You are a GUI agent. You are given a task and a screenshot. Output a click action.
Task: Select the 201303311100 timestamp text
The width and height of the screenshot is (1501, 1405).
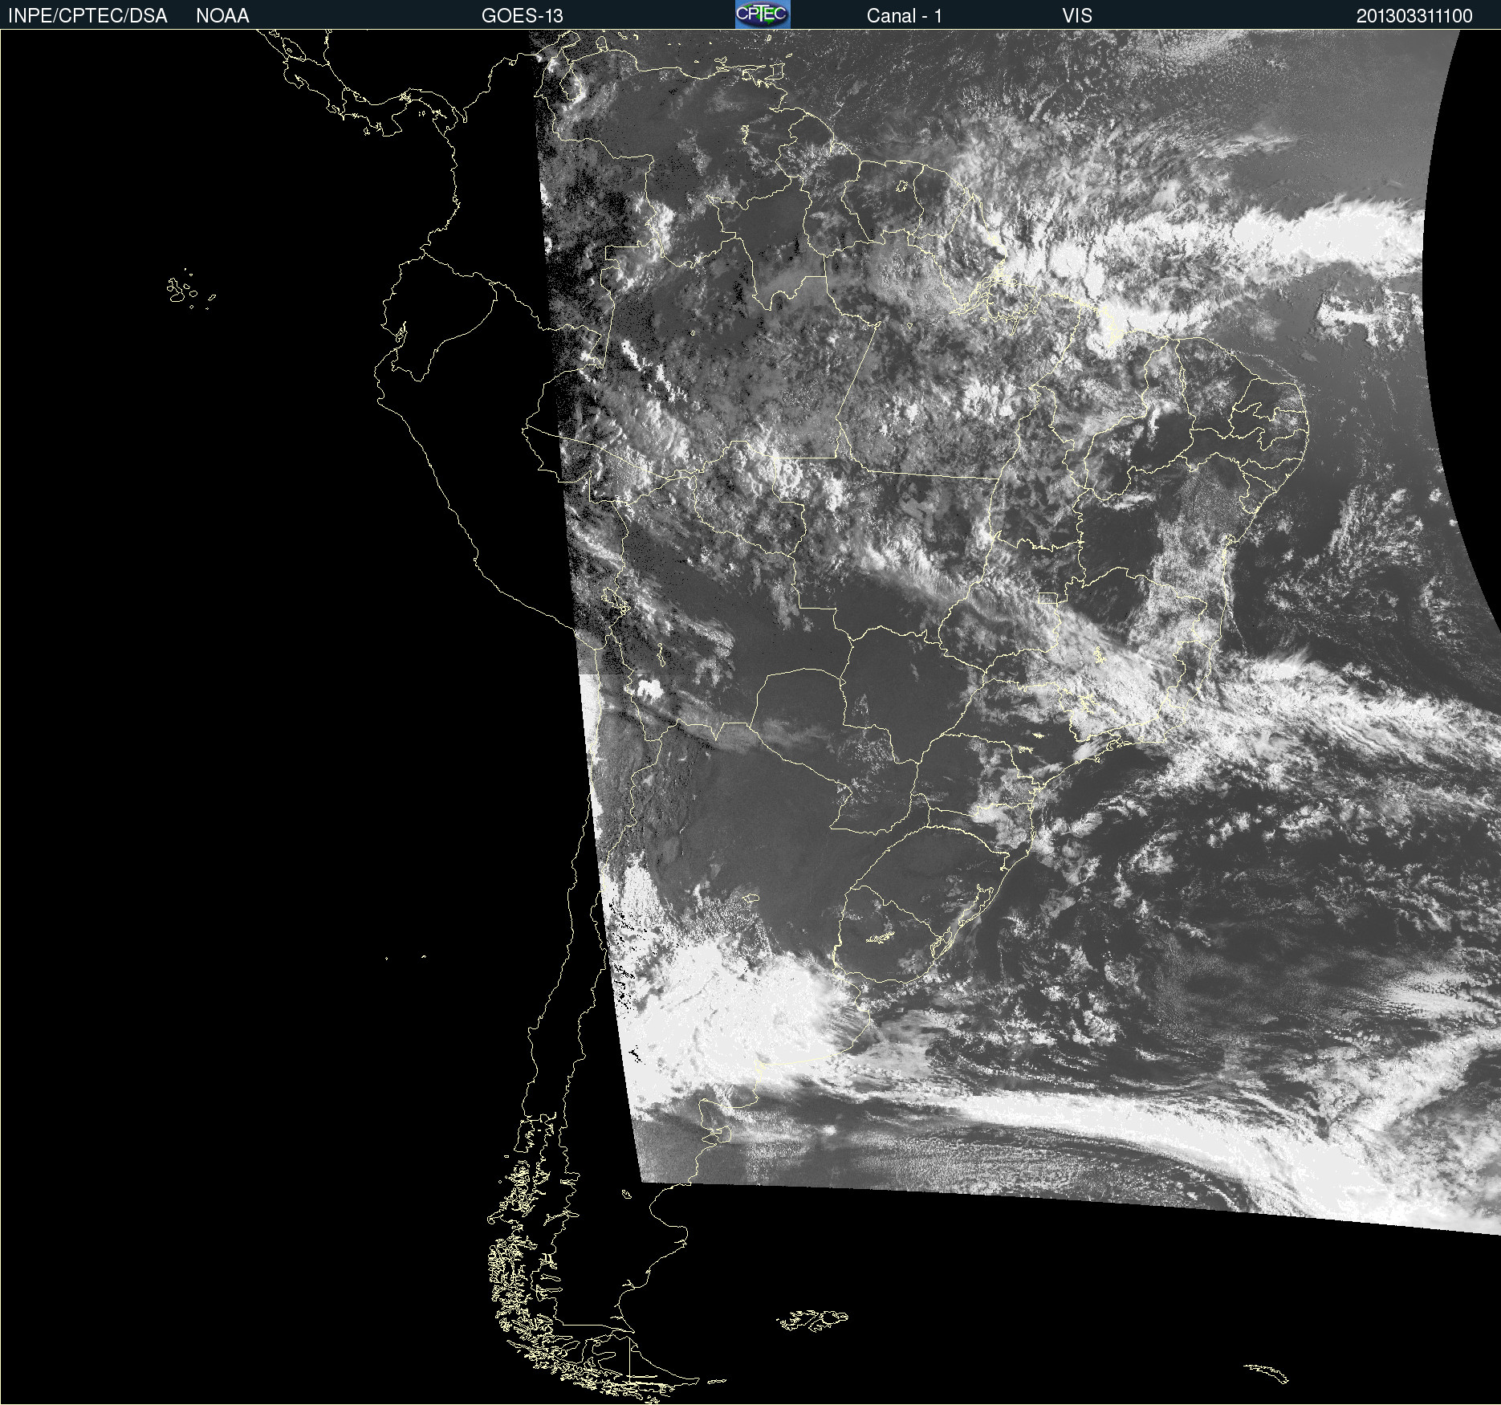pos(1414,16)
